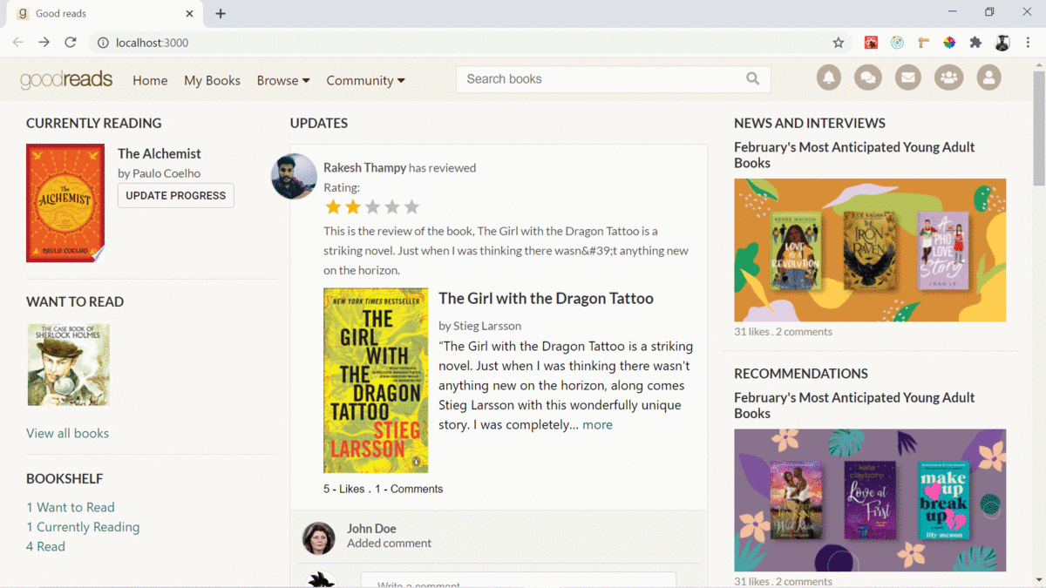The width and height of the screenshot is (1046, 588).
Task: Click the Stieg Larsson author name
Action: pos(487,326)
